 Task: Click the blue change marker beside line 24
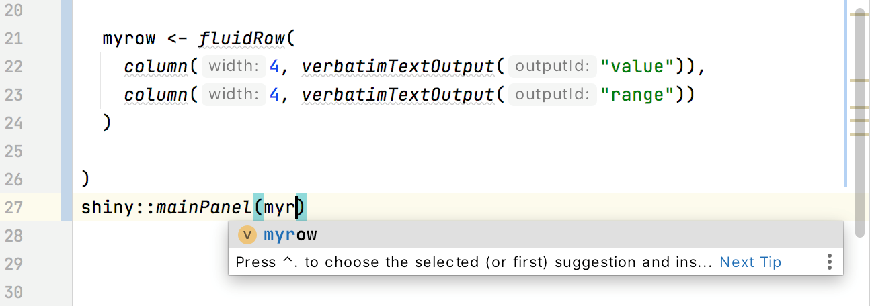67,123
